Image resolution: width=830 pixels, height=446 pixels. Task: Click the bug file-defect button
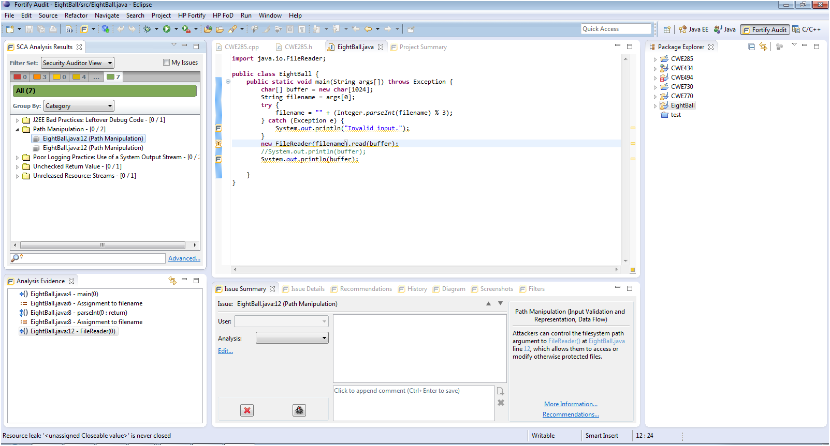click(x=299, y=410)
